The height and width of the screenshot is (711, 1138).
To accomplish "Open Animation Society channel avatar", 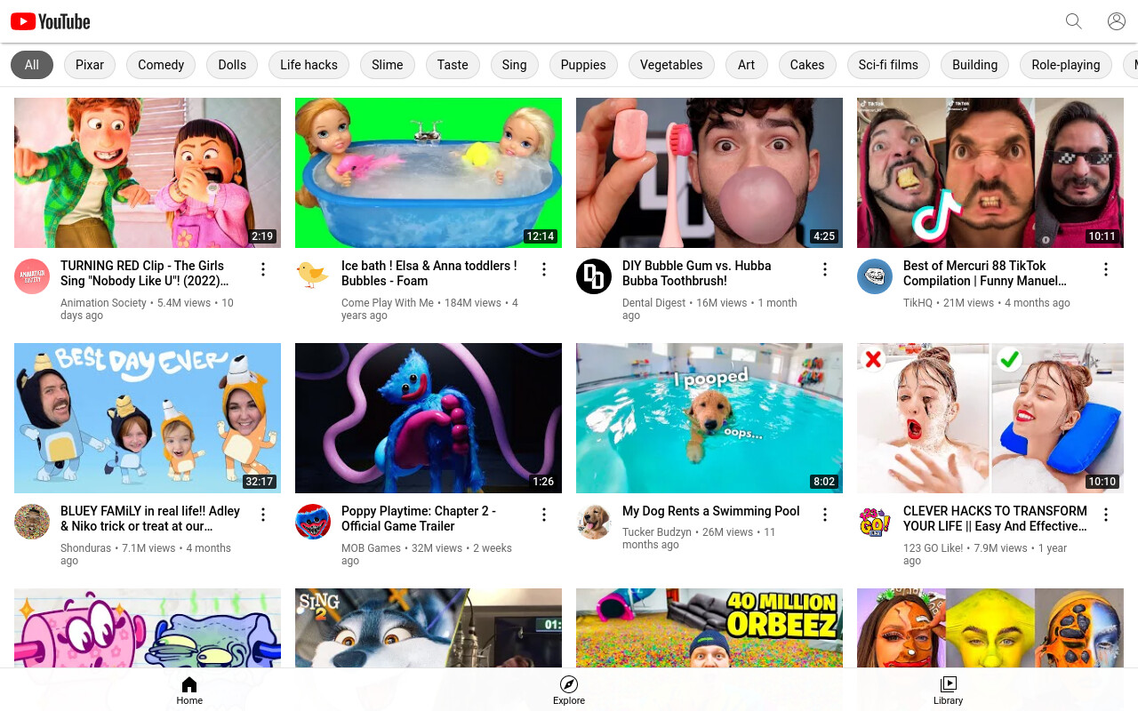I will coord(32,276).
